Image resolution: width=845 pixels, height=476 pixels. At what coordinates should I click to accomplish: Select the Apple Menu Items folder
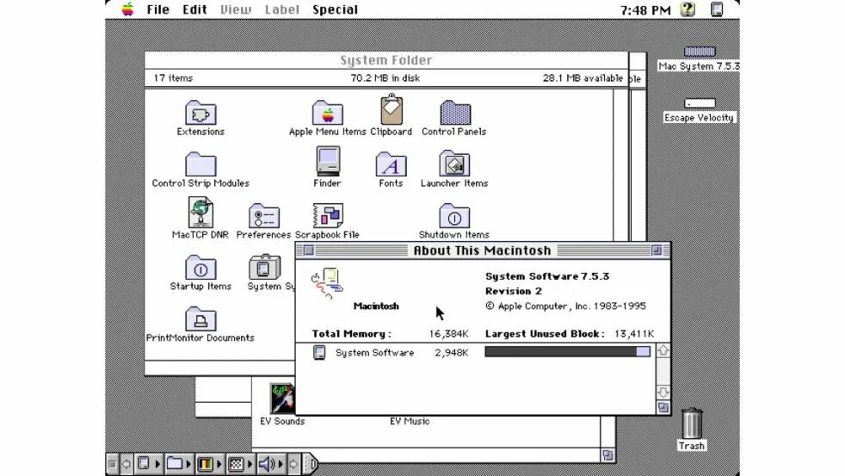coord(327,113)
